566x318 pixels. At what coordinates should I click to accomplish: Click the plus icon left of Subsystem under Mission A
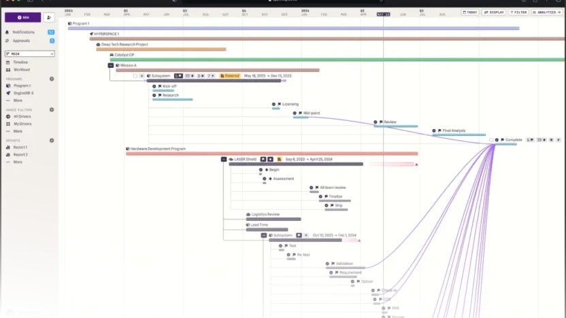[141, 75]
